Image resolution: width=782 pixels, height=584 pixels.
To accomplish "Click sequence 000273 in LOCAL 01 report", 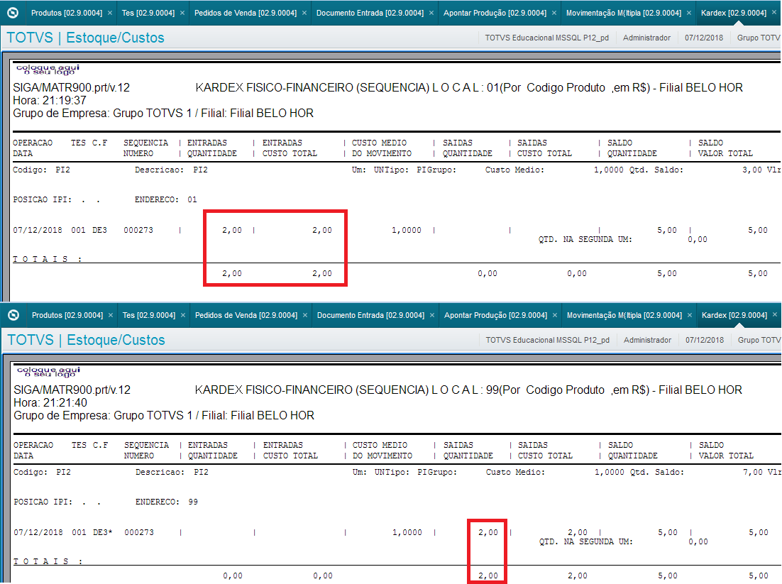I will tap(138, 231).
